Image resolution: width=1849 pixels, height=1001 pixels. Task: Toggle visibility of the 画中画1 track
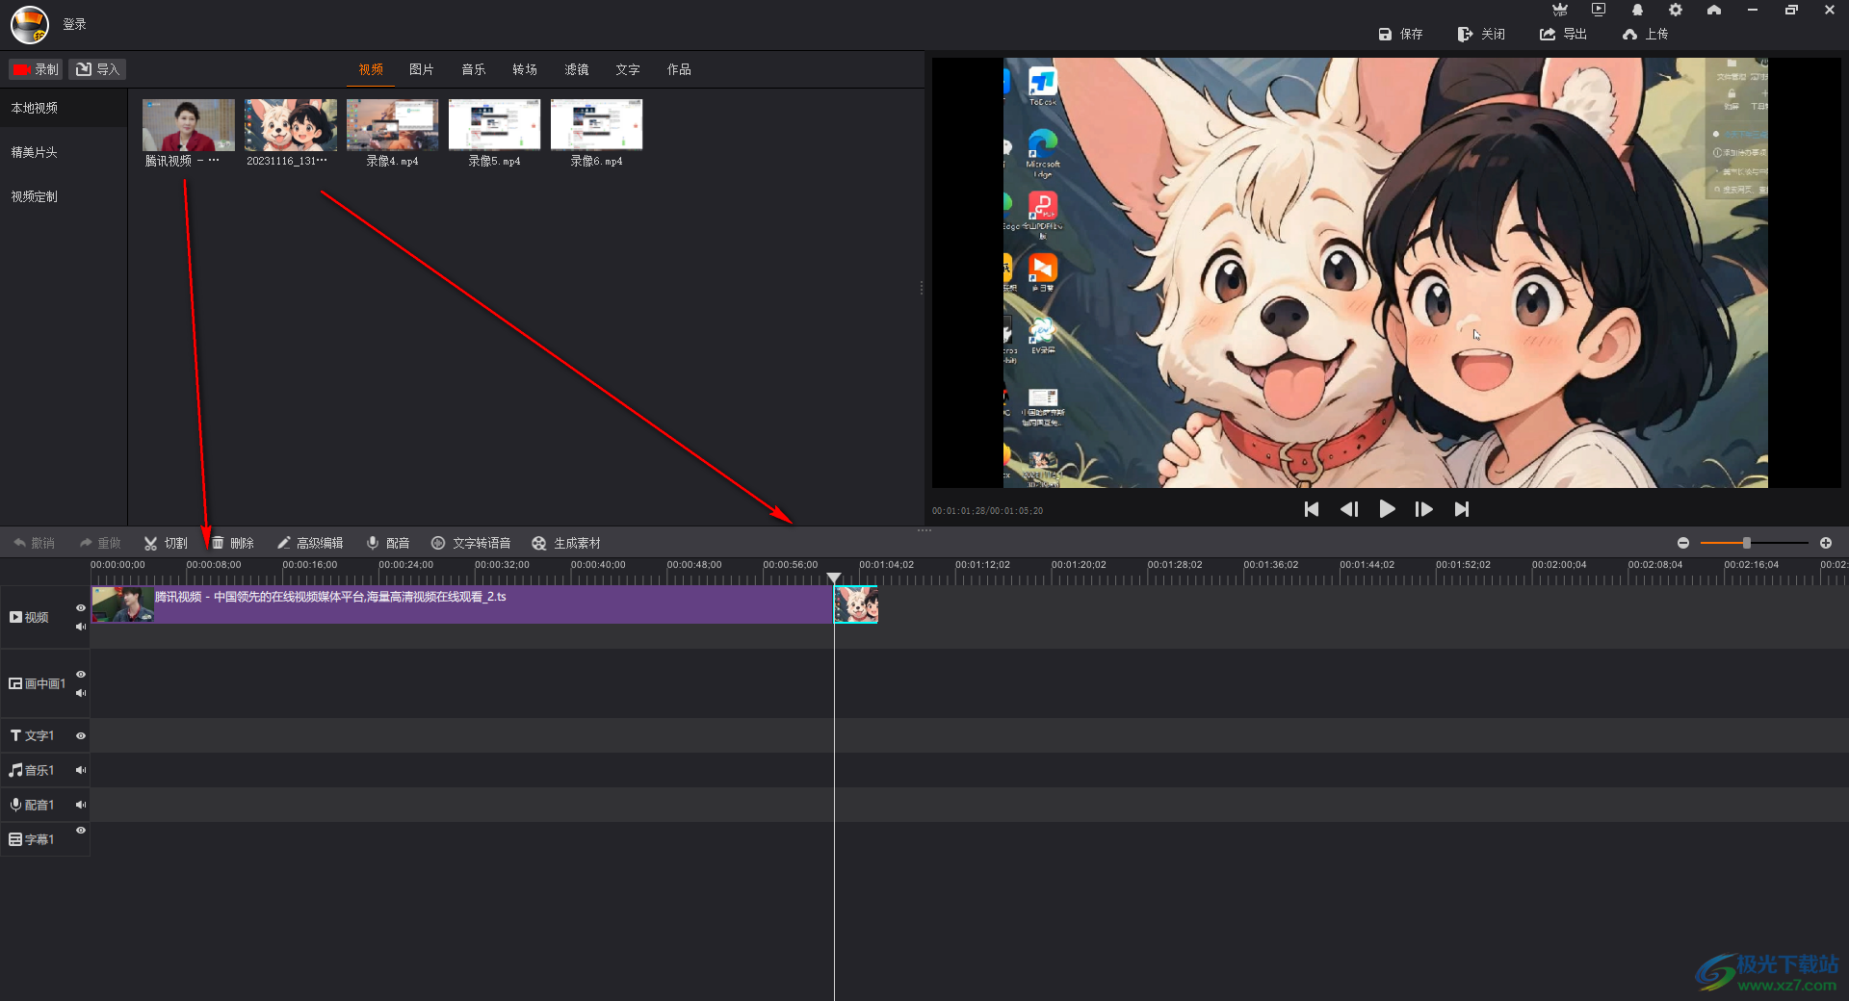[81, 675]
